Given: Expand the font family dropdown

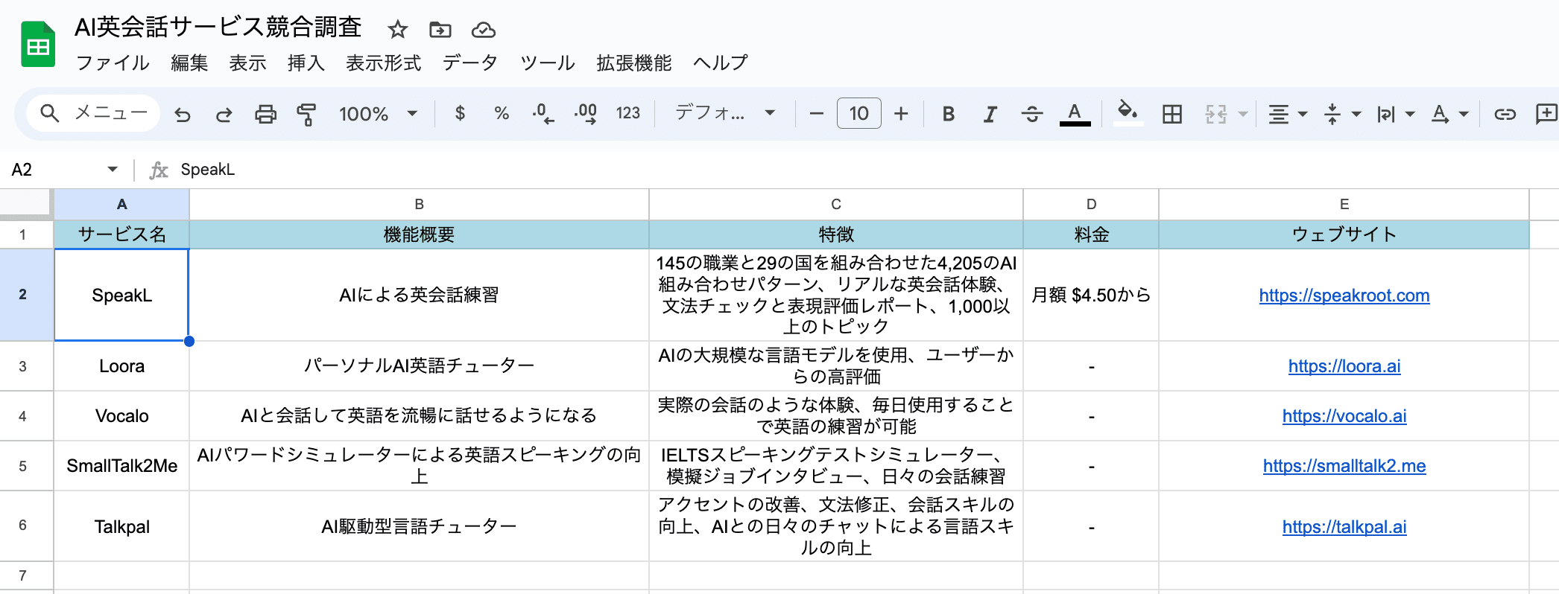Looking at the screenshot, I should click(724, 113).
